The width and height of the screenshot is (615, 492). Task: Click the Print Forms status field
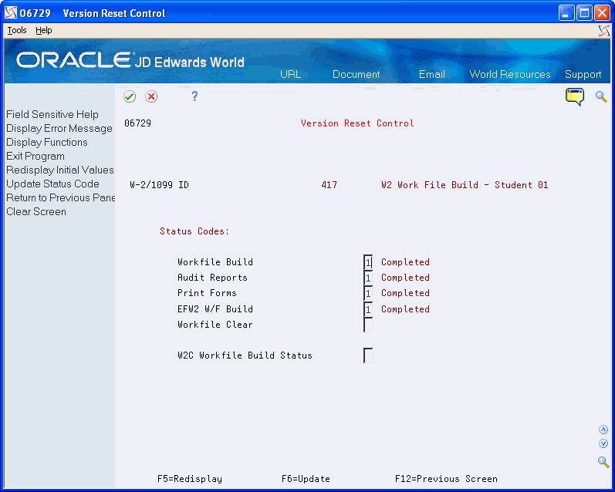pos(368,293)
